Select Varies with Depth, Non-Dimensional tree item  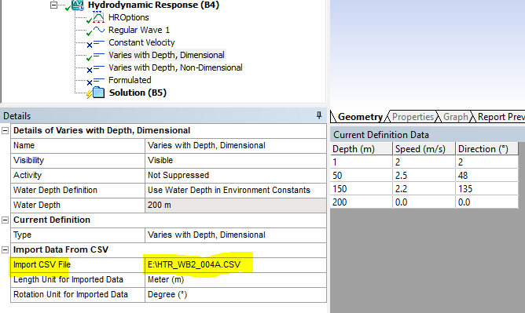[x=175, y=67]
